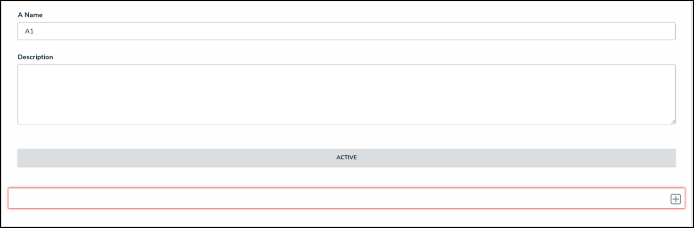Click inside the A Name input field
Viewport: 694px width, 228px height.
click(x=346, y=32)
